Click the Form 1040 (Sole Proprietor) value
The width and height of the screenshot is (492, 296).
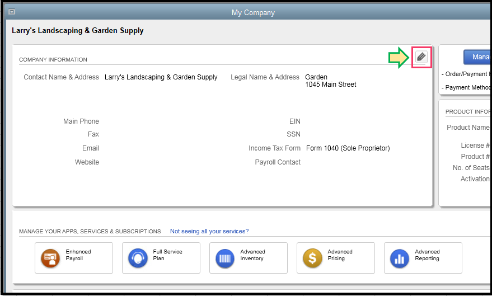[x=348, y=148]
